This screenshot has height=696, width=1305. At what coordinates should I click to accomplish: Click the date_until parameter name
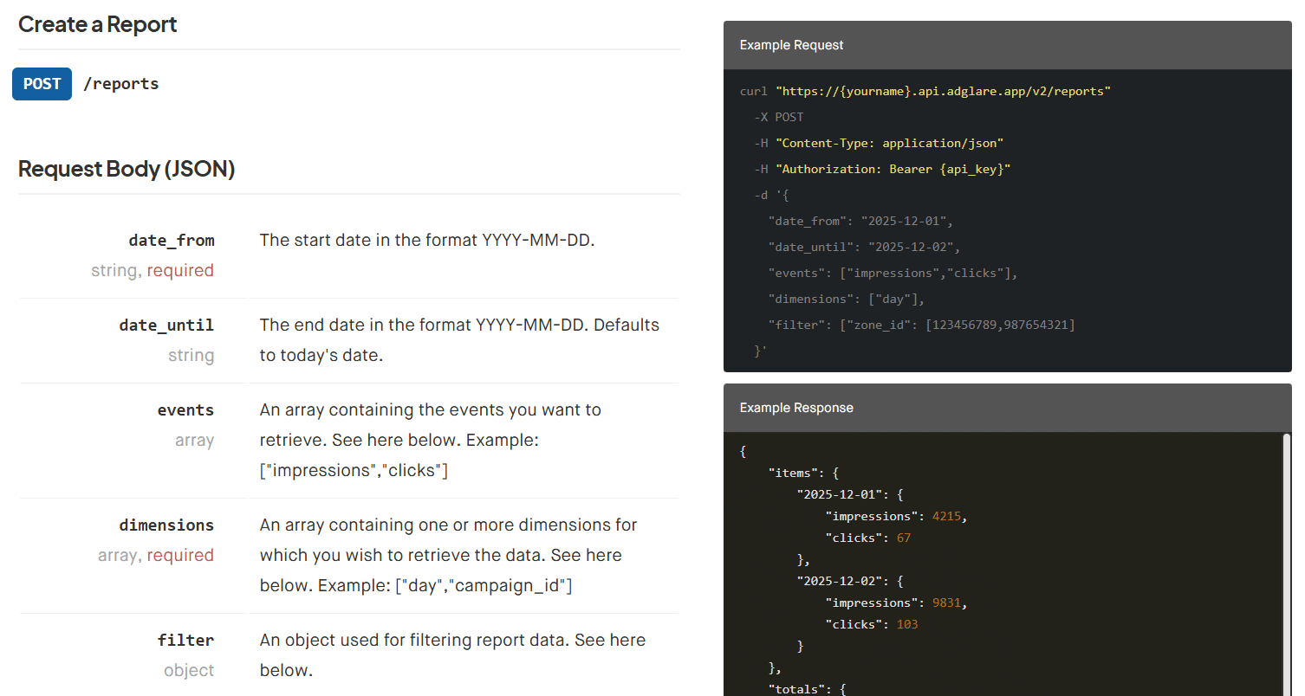tap(166, 325)
